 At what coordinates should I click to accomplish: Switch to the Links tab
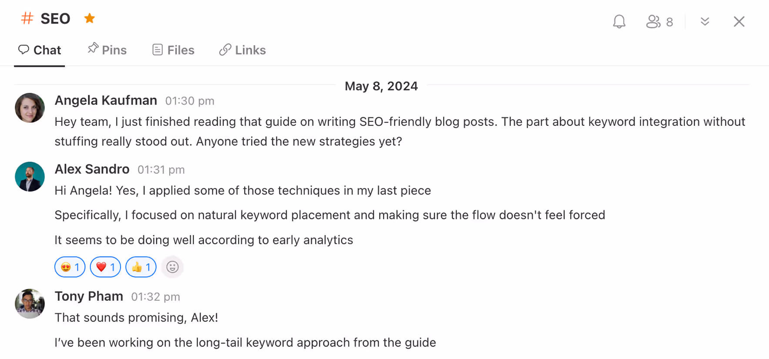[242, 50]
